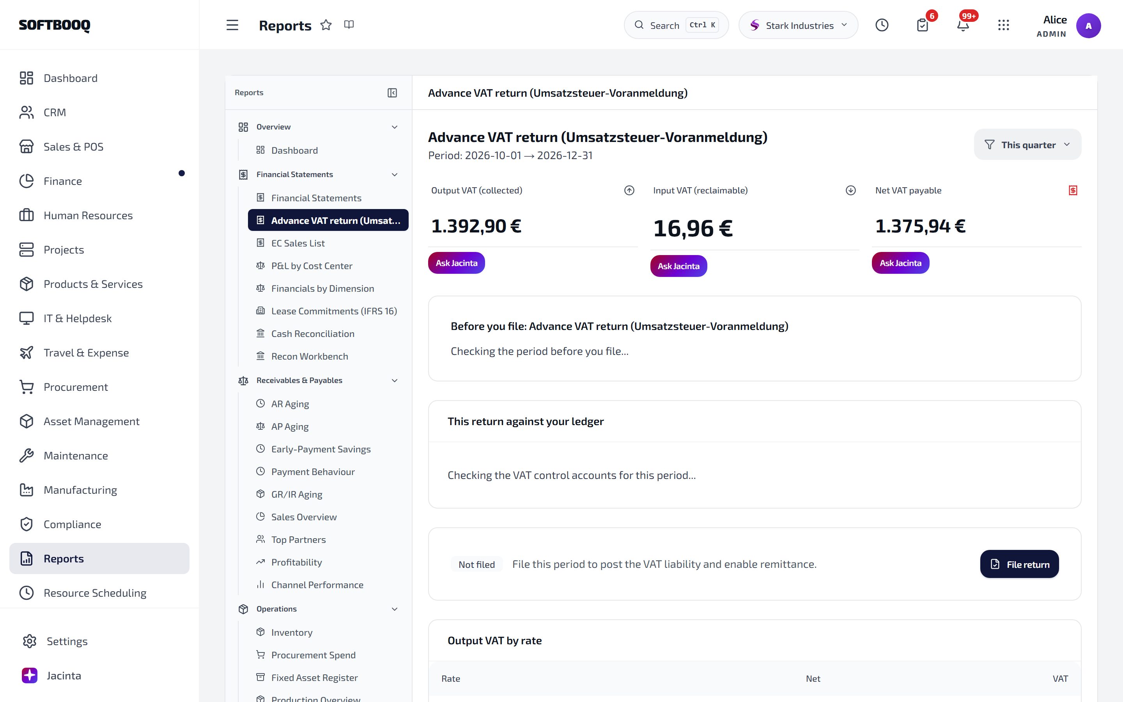Viewport: 1123px width, 702px height.
Task: Click the Net VAT payable red icon
Action: (x=1073, y=190)
